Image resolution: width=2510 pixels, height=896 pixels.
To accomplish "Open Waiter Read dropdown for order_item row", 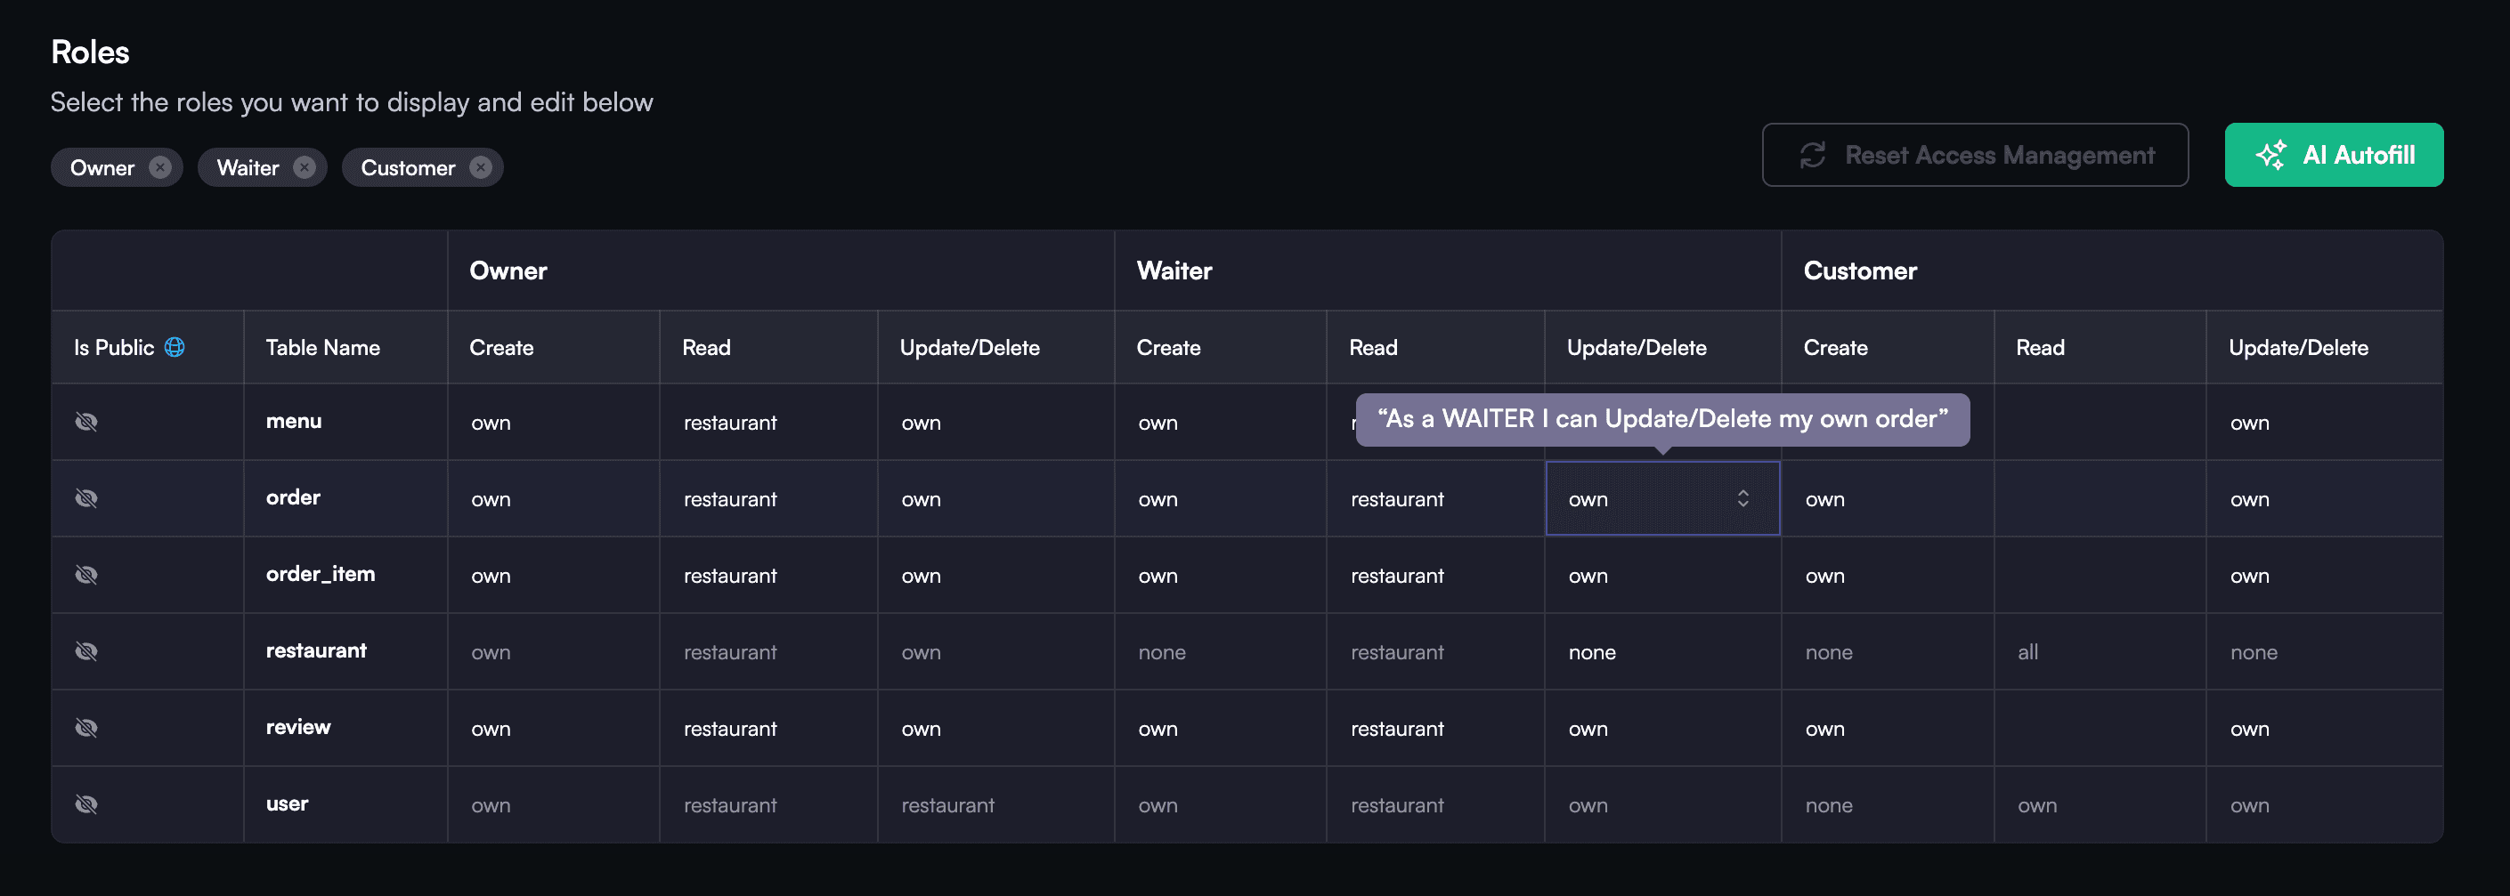I will click(1435, 576).
